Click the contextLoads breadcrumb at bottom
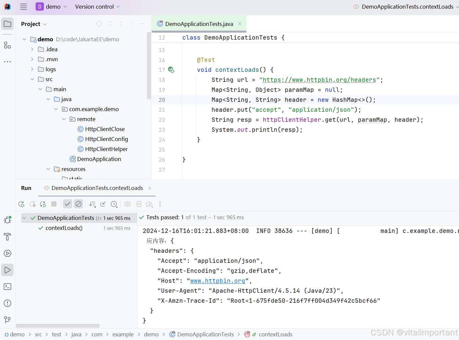This screenshot has width=459, height=340. pos(275,334)
